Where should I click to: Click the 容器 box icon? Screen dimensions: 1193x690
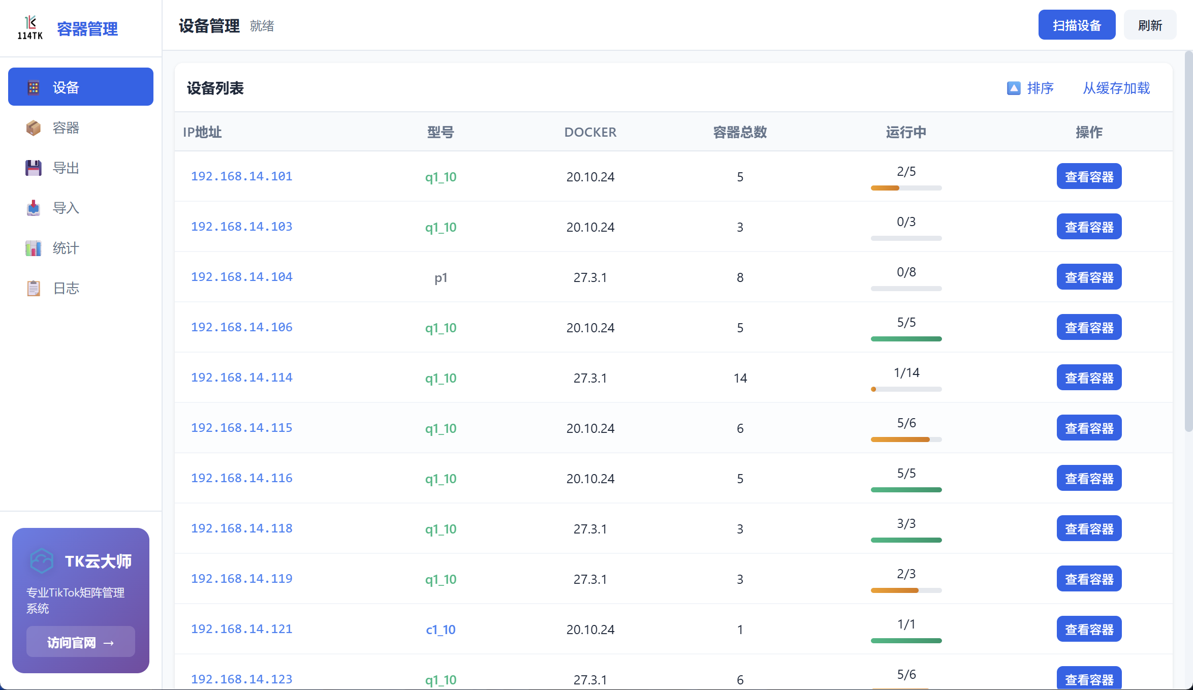coord(34,128)
